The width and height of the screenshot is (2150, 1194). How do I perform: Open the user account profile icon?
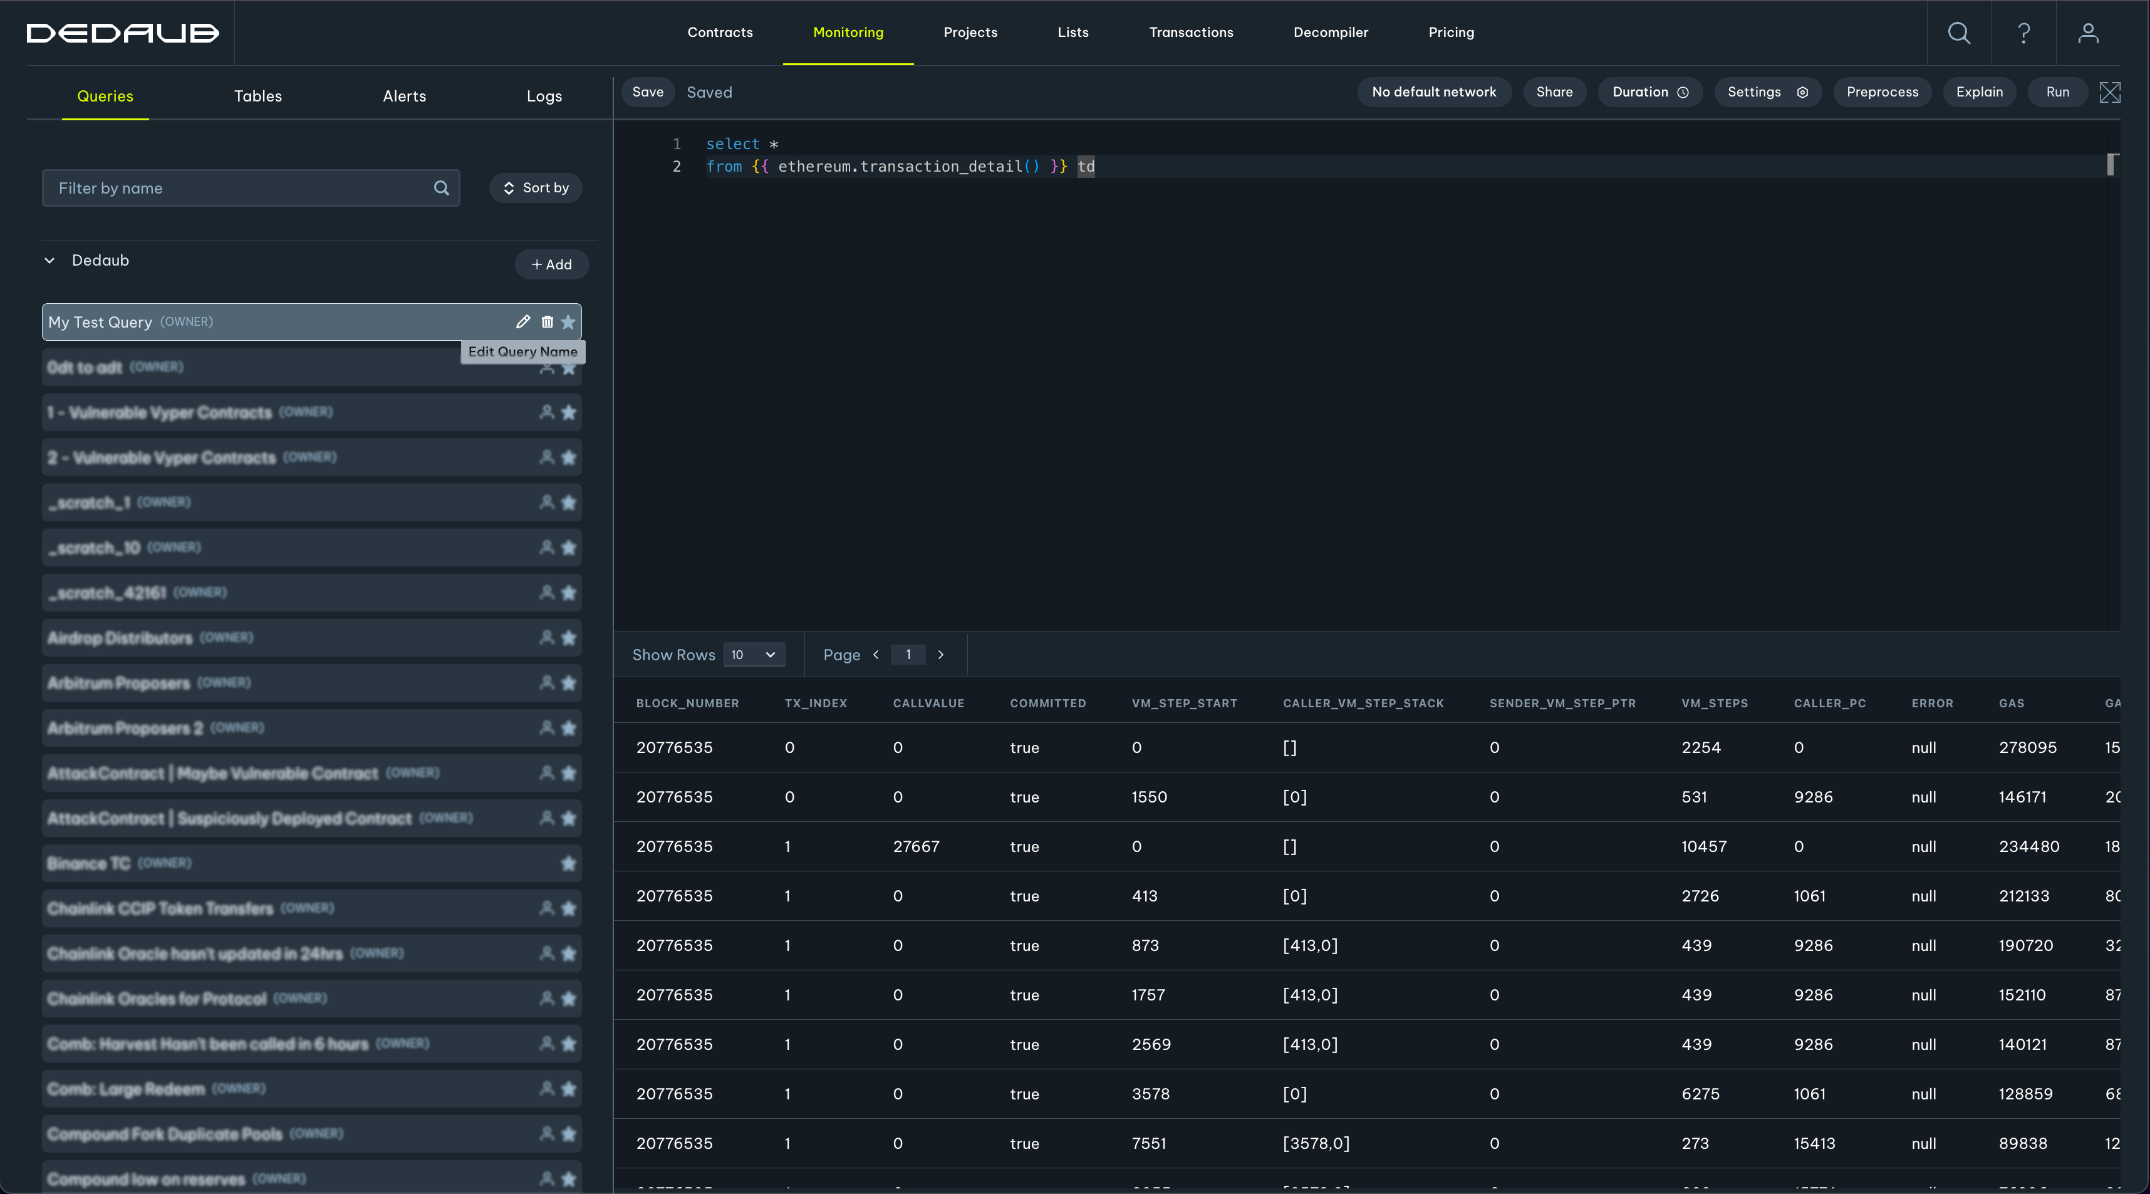point(2088,33)
